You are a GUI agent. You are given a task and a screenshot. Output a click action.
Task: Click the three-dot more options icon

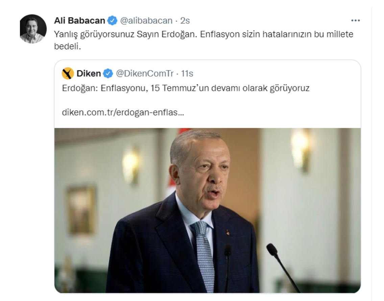coord(355,21)
